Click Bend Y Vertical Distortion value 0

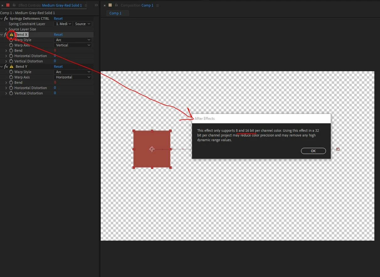click(x=55, y=93)
